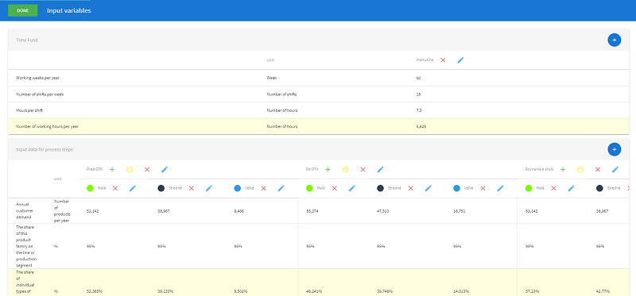
Task: Remove the Pred OTK process step
Action: pyautogui.click(x=147, y=169)
